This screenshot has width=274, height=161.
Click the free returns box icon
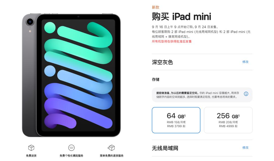(x=111, y=148)
